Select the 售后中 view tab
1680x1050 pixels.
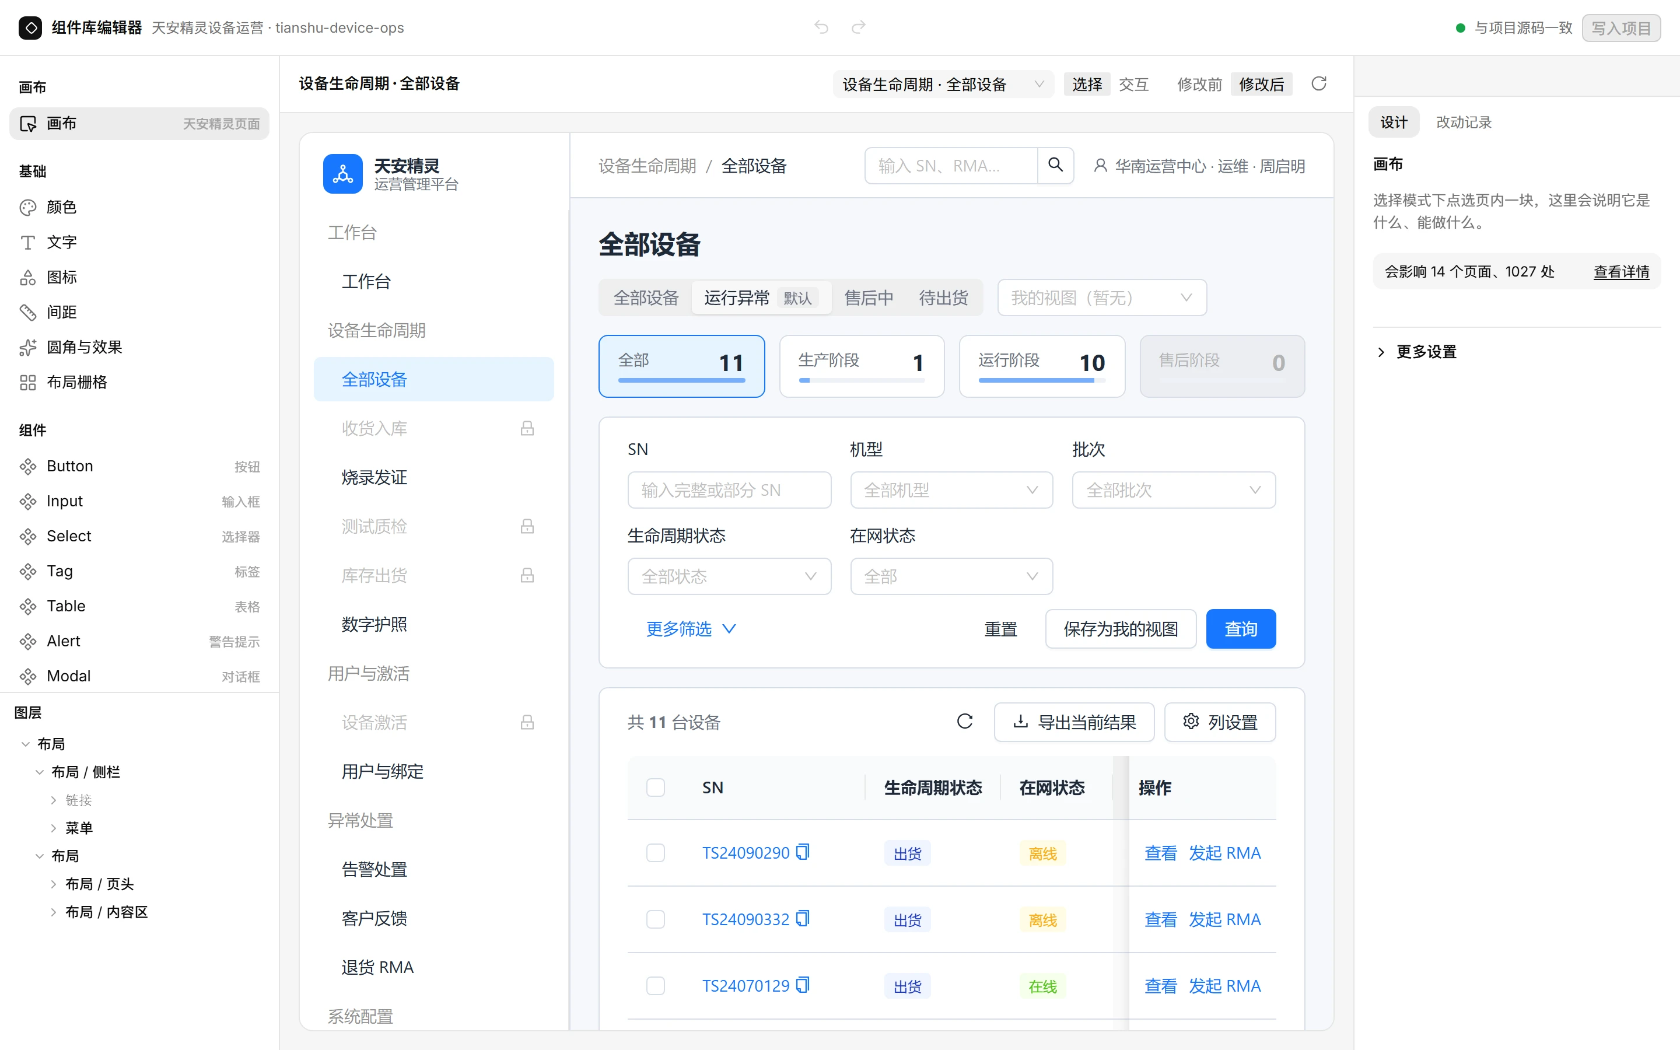click(x=869, y=298)
